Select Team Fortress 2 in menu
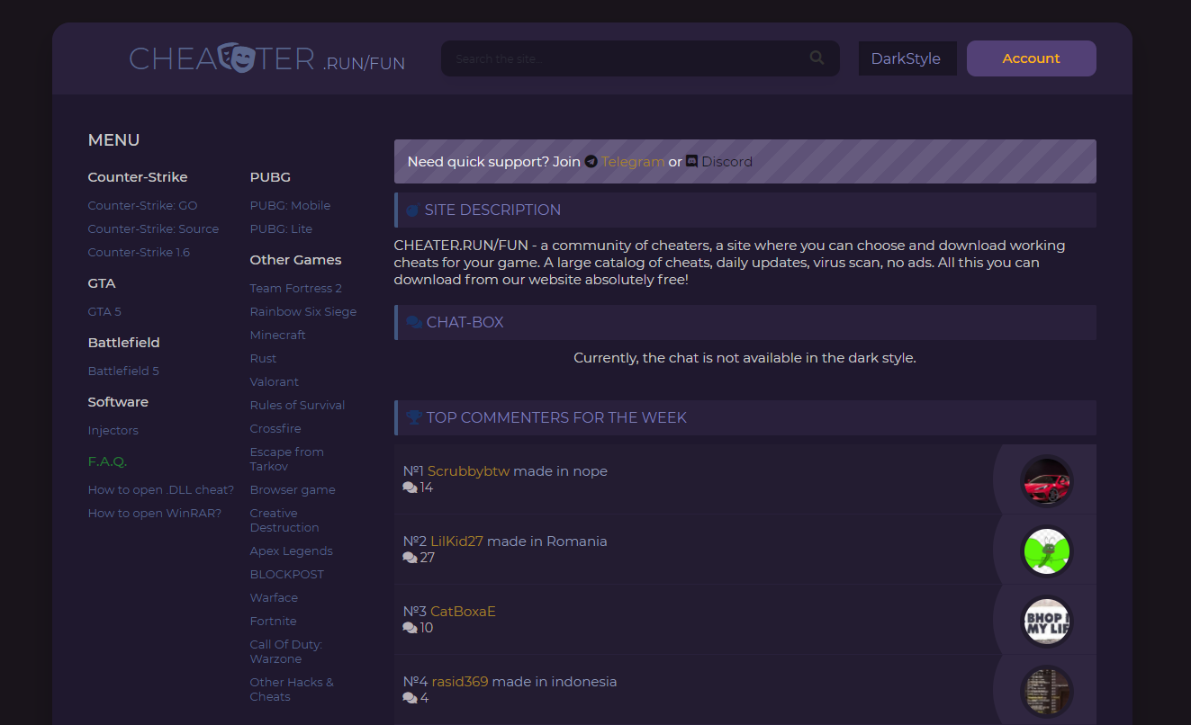Viewport: 1191px width, 725px height. click(296, 288)
